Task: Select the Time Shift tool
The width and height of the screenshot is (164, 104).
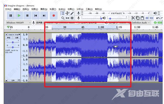Action: click(68, 18)
